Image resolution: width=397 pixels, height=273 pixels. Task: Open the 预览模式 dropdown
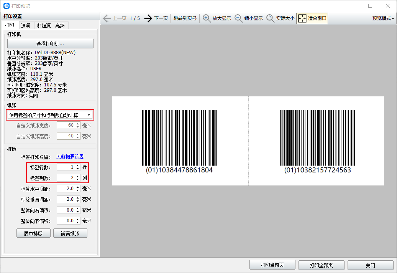tap(383, 18)
